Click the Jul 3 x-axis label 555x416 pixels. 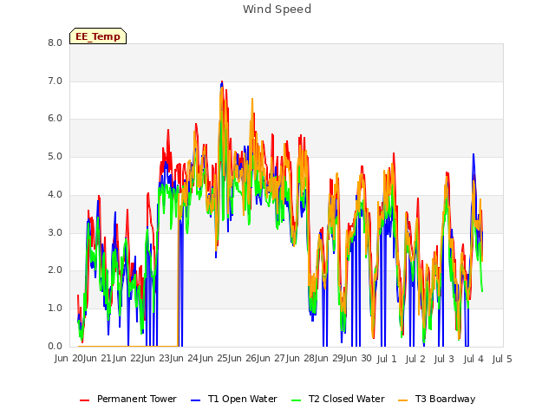[444, 359]
